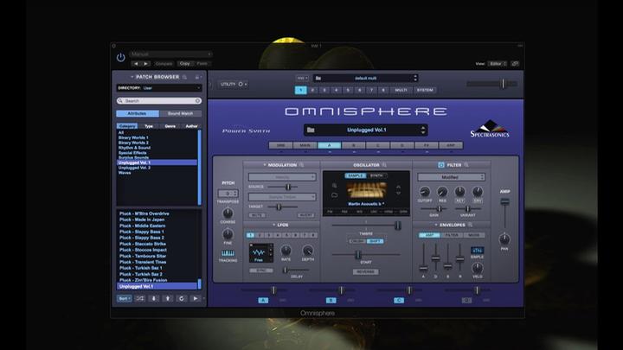Open the modulation source dropdown
623x350 pixels.
point(282,177)
